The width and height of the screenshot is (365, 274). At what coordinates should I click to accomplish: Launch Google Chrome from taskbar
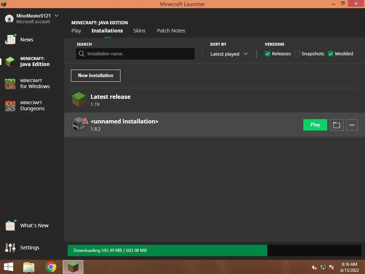[x=51, y=267]
